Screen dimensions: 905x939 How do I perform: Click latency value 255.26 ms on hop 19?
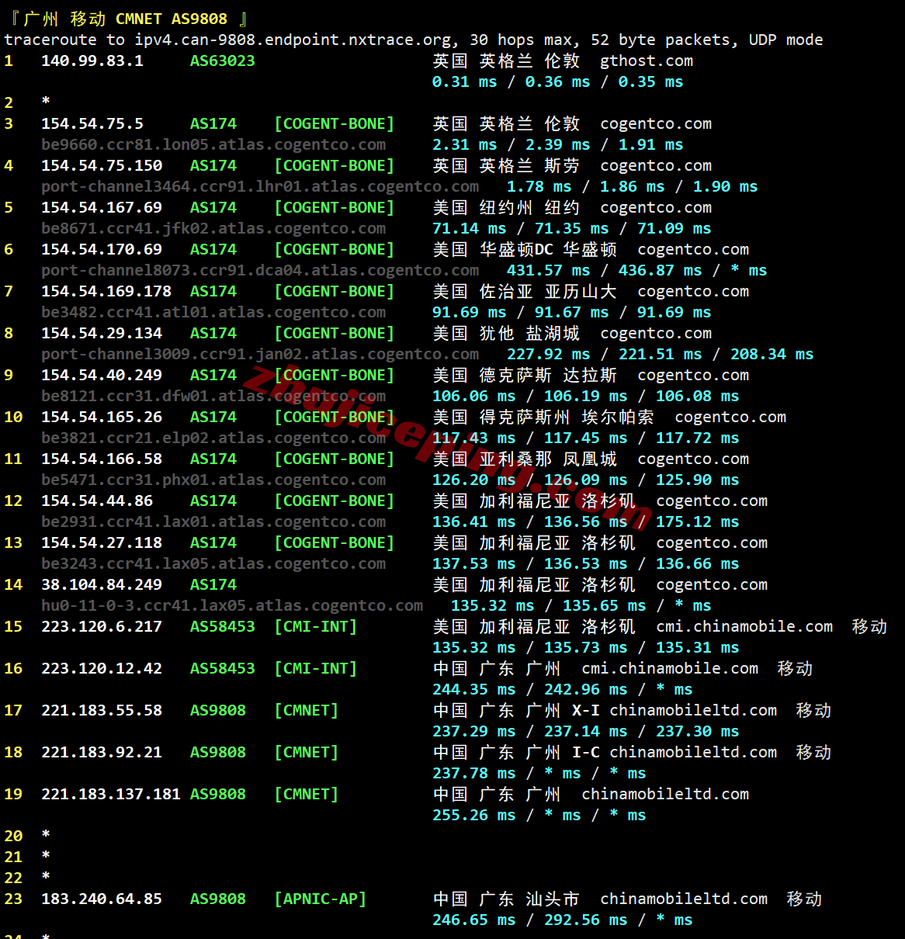(473, 815)
